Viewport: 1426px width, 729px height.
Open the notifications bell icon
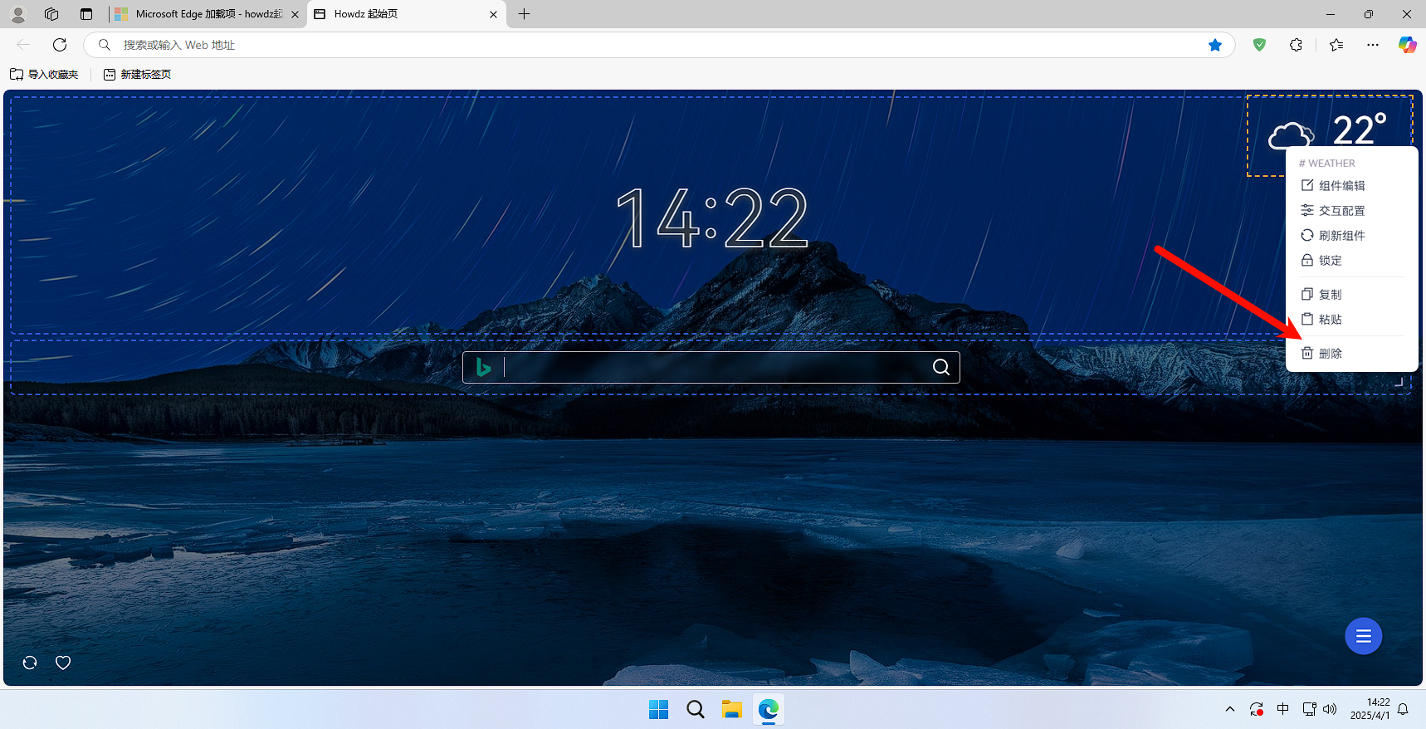point(1403,709)
